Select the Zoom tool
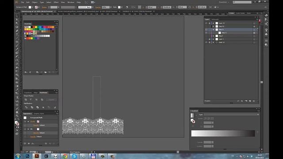The width and height of the screenshot is (283, 159). 17,116
